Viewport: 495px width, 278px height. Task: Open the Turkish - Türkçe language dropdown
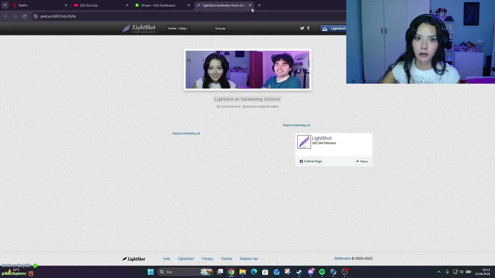[178, 29]
